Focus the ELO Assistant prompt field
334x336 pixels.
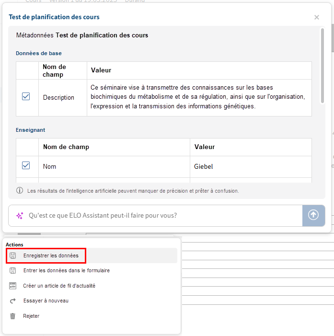(x=155, y=215)
